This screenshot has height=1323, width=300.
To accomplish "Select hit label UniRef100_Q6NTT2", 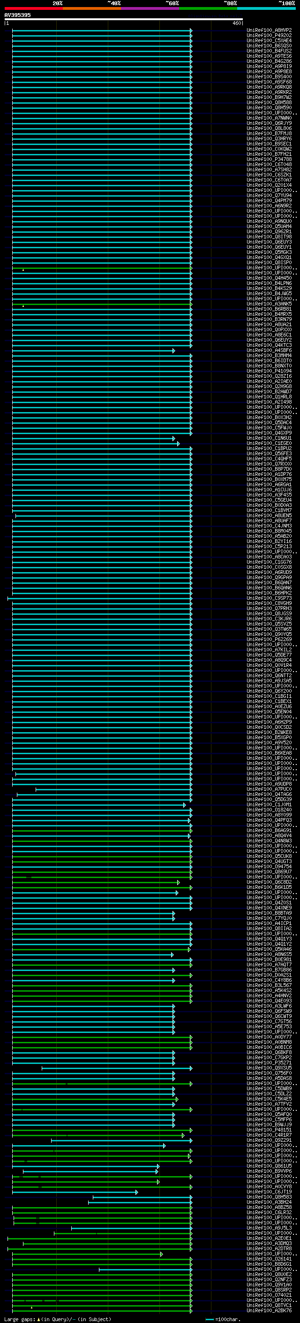I will click(269, 675).
